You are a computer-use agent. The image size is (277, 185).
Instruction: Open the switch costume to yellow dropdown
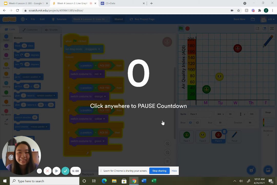click(100, 119)
